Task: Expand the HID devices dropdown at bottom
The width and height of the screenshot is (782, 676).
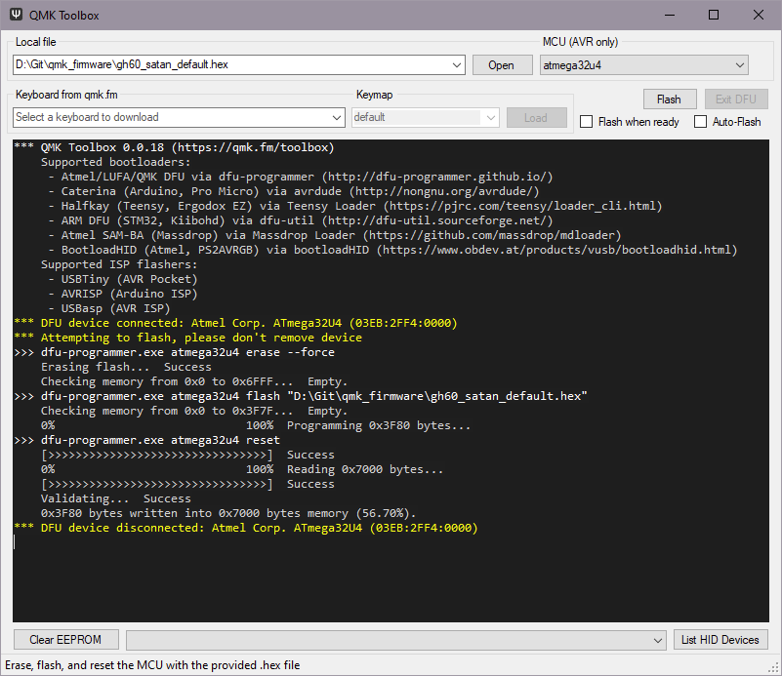Action: (658, 640)
